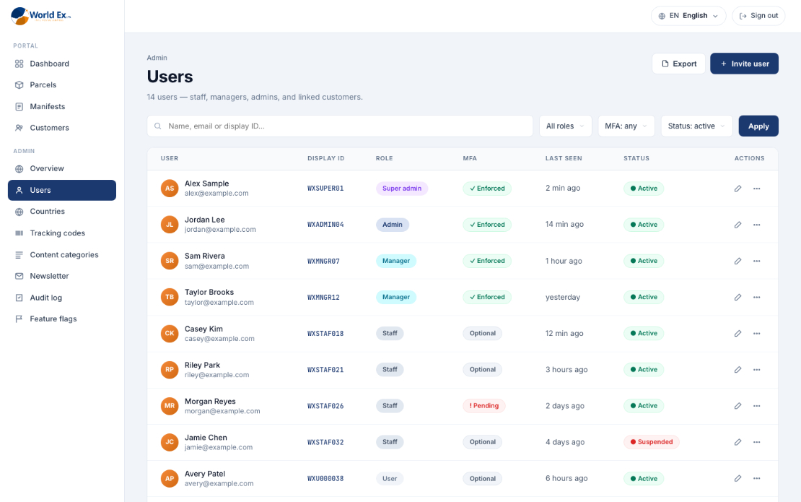Image resolution: width=801 pixels, height=502 pixels.
Task: Click the JC avatar for Jamie Chen
Action: click(170, 442)
